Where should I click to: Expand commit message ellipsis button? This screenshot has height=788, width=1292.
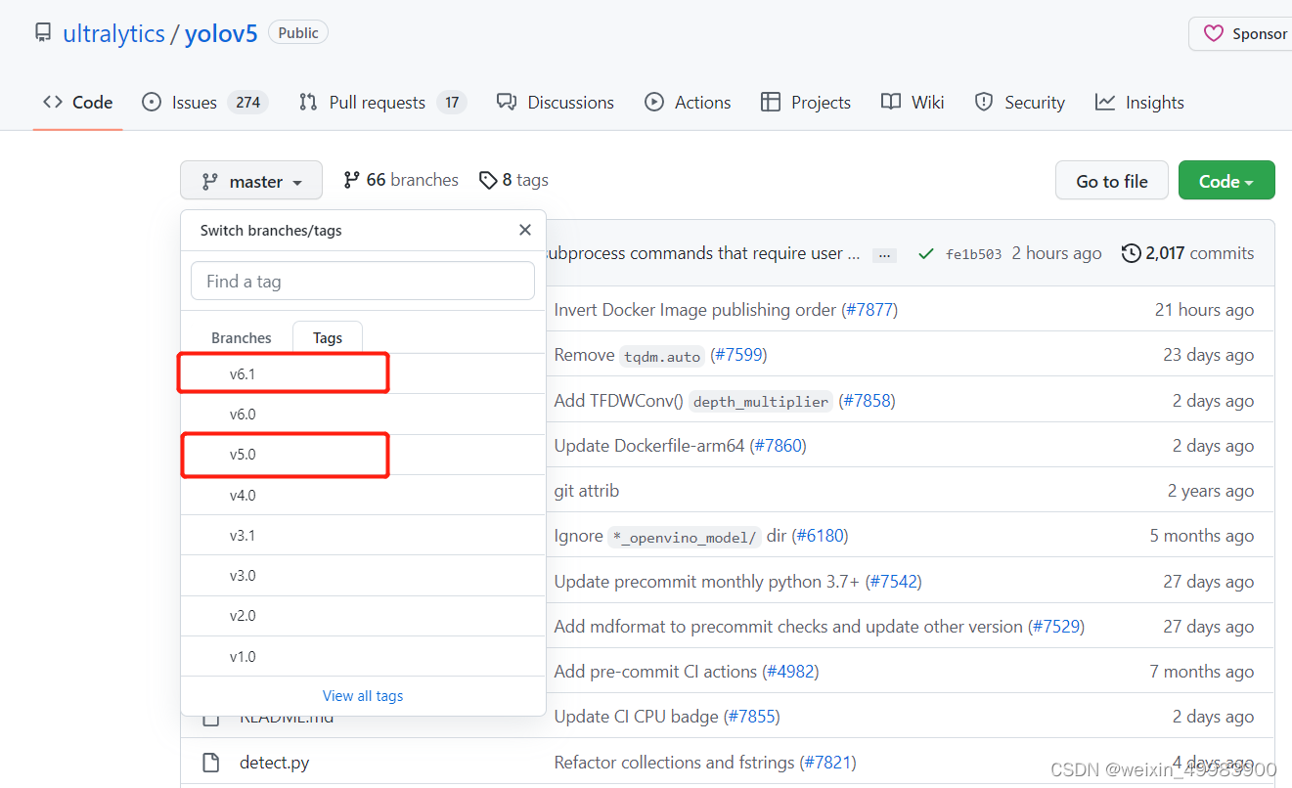coord(884,254)
